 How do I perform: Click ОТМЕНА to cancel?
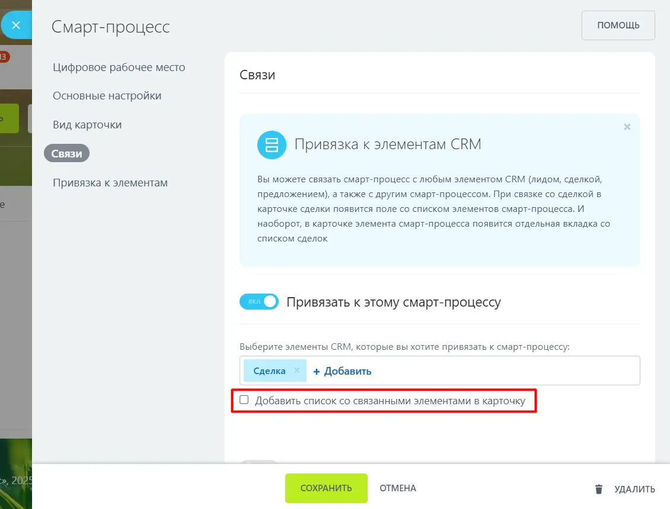point(398,488)
